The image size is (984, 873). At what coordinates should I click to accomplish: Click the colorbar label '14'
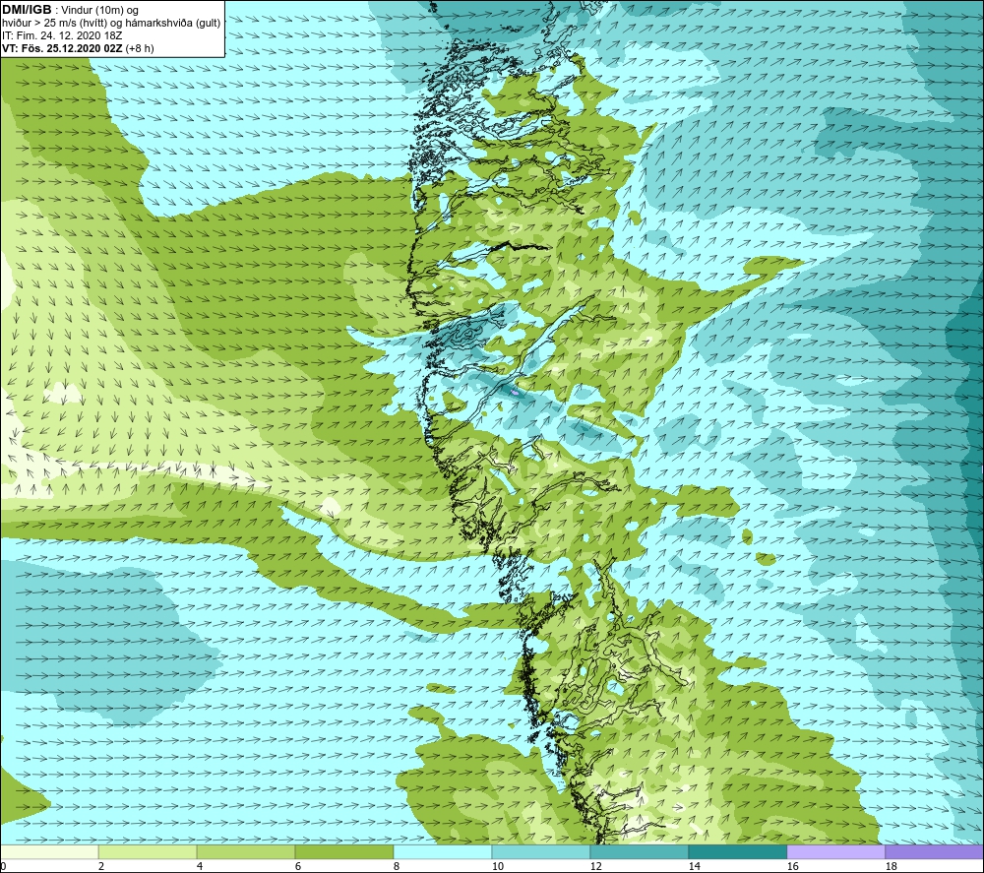click(x=694, y=867)
